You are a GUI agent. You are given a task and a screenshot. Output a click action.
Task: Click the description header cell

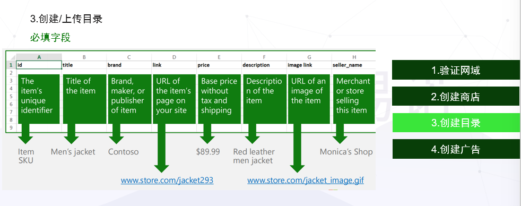click(x=264, y=65)
